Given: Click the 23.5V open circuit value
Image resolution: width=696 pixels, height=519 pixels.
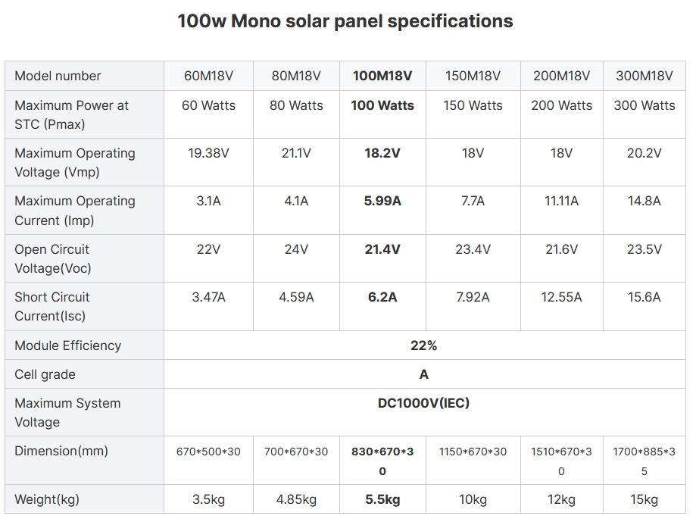Looking at the screenshot, I should click(x=644, y=249).
